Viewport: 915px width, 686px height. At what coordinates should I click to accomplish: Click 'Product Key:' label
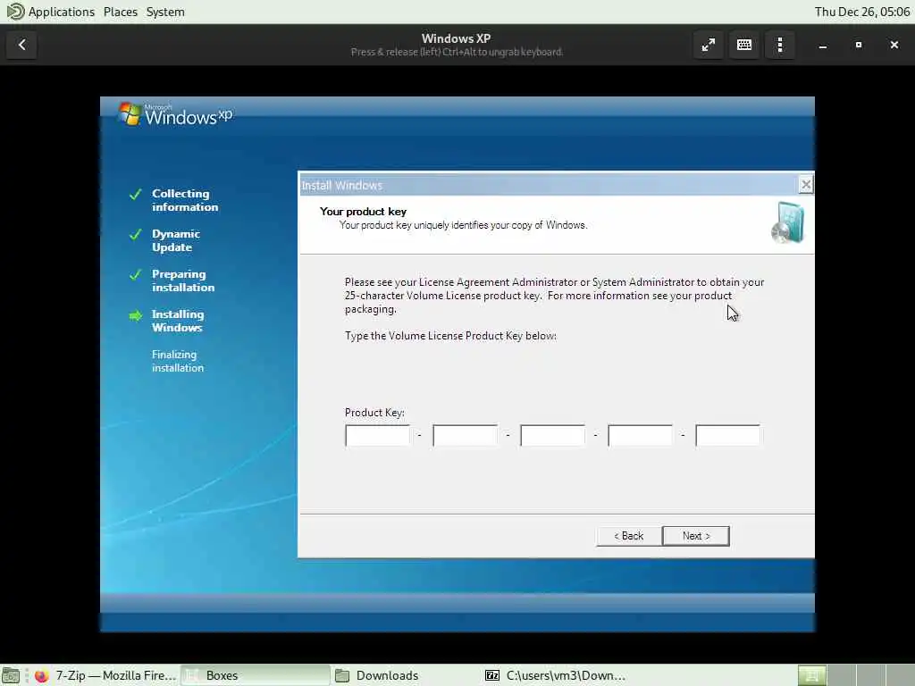[x=374, y=413]
